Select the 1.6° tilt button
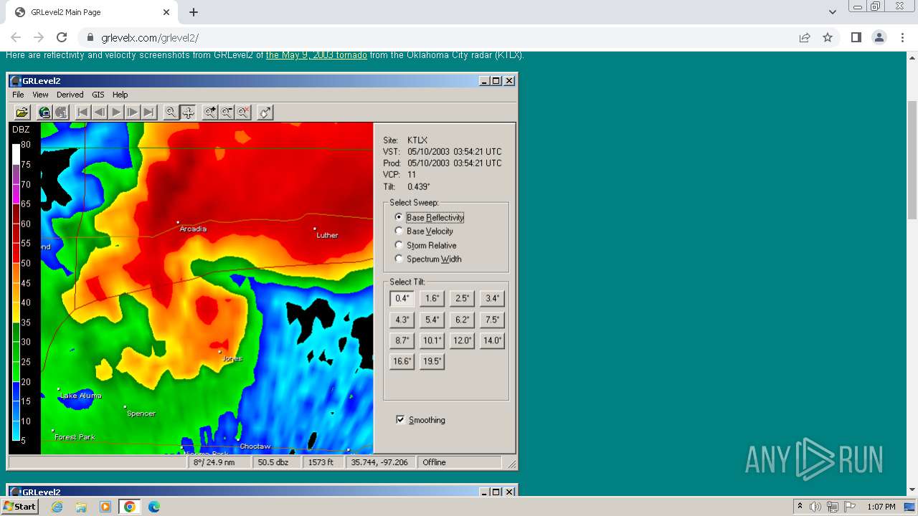 [x=432, y=298]
